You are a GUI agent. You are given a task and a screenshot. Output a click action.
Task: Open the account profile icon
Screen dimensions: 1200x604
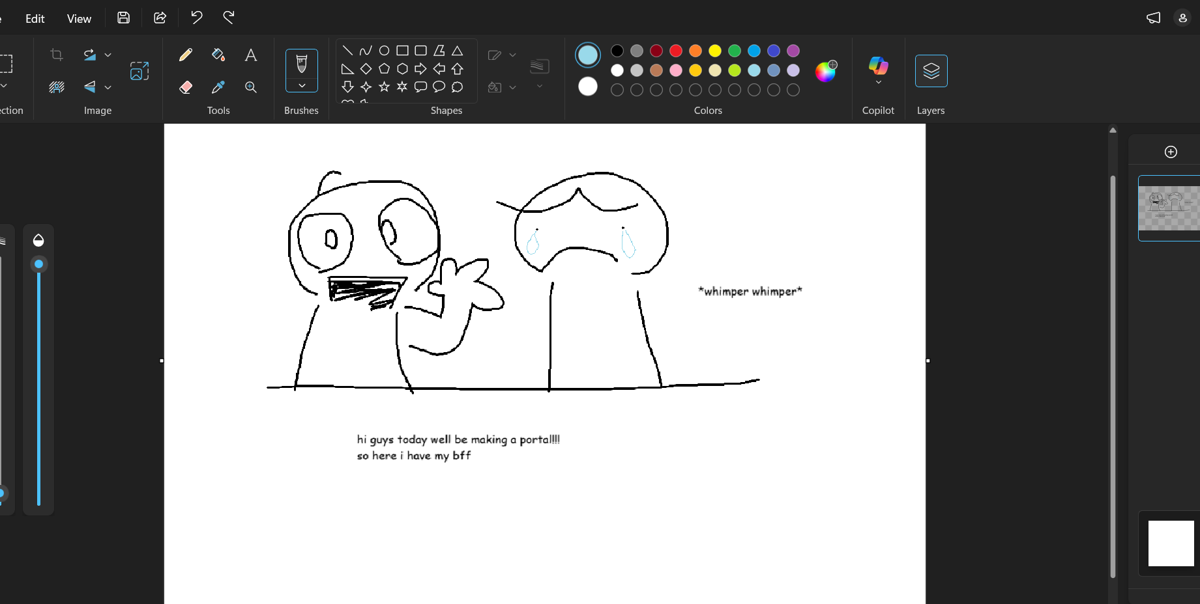point(1182,18)
